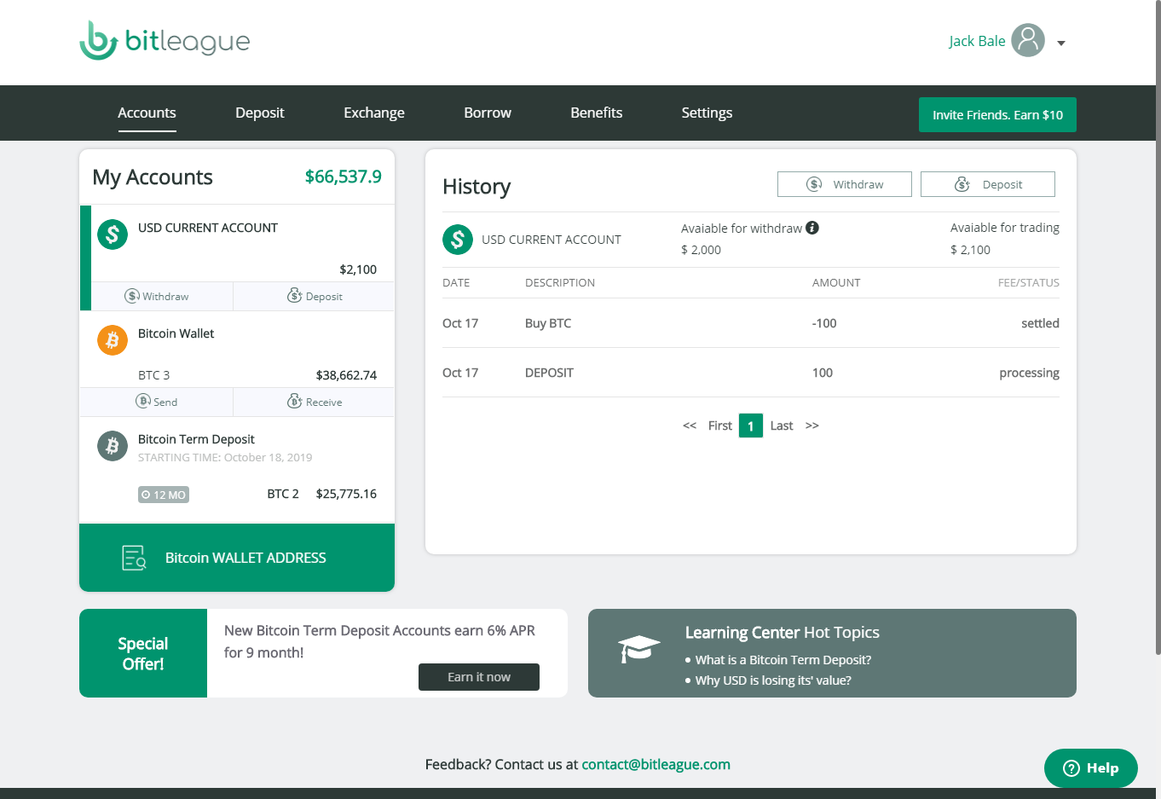Click the wallet address document search icon
The image size is (1161, 799).
[x=134, y=558]
